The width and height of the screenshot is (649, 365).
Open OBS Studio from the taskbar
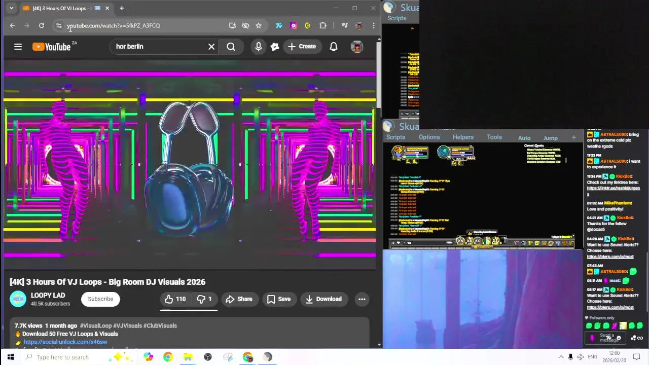click(208, 357)
